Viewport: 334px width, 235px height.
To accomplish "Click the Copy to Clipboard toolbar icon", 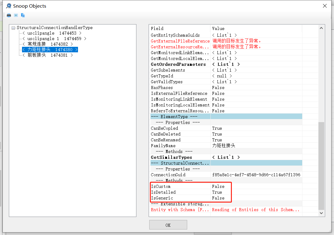I will tap(23, 15).
